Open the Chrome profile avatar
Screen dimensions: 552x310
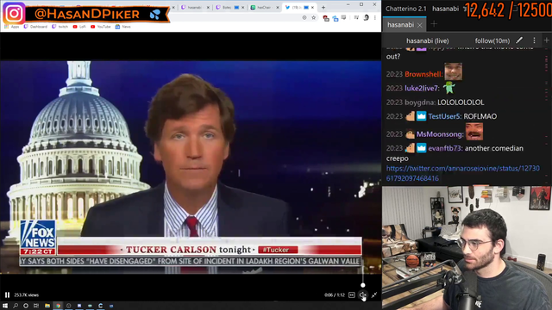[x=366, y=17]
